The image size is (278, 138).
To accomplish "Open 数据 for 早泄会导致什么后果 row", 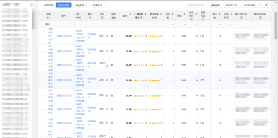I will (59, 36).
